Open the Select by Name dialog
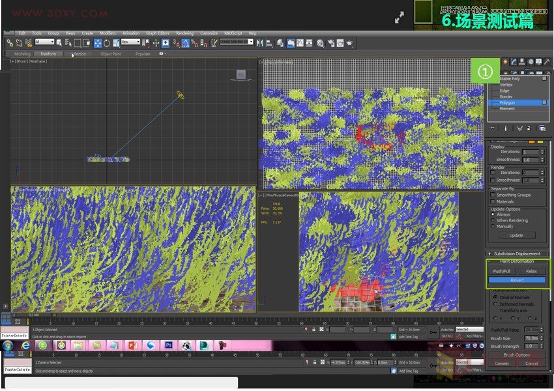This screenshot has width=554, height=391. [x=68, y=44]
